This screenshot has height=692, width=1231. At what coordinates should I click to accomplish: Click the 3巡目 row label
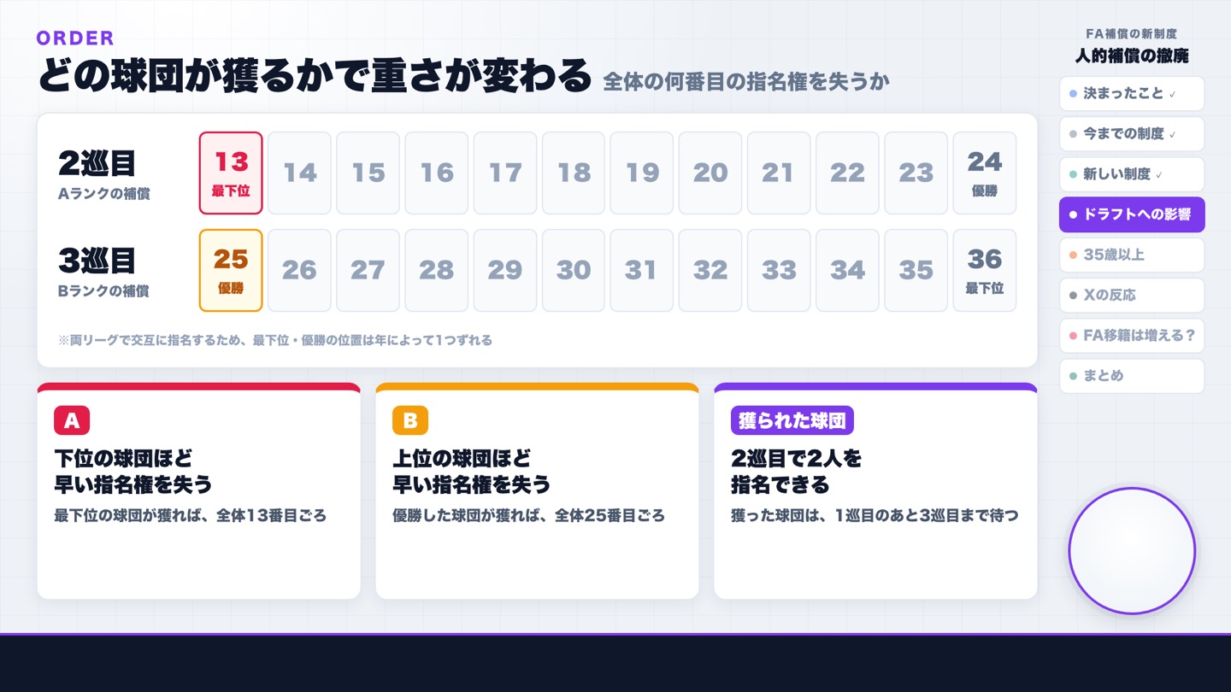97,260
